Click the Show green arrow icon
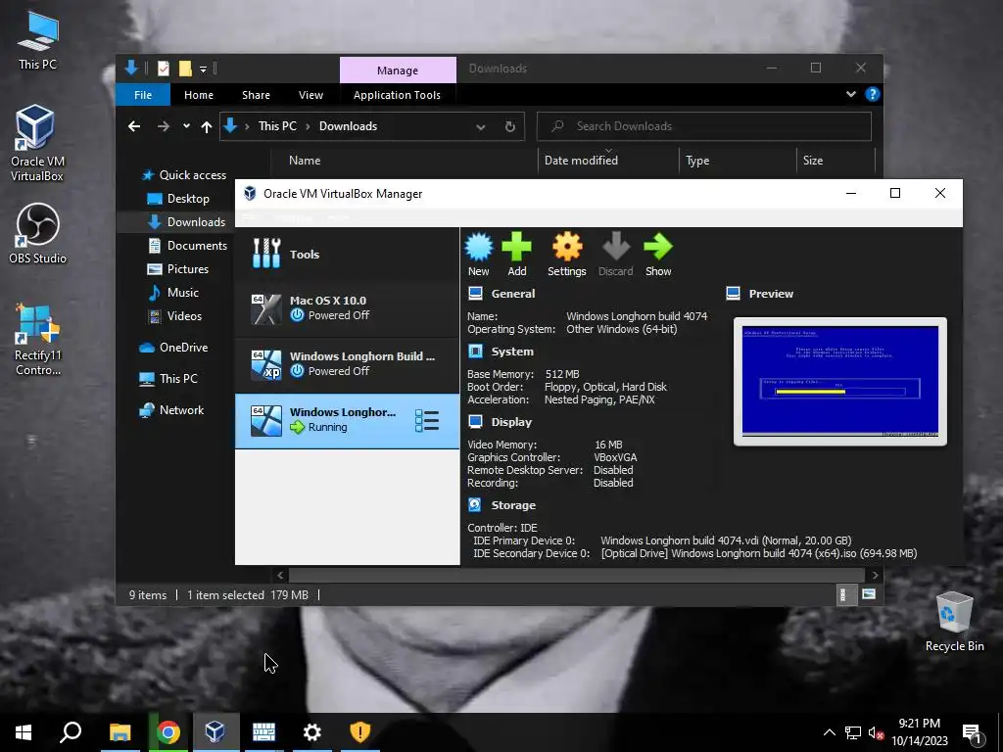Screen dimensions: 1003x752 (658, 254)
